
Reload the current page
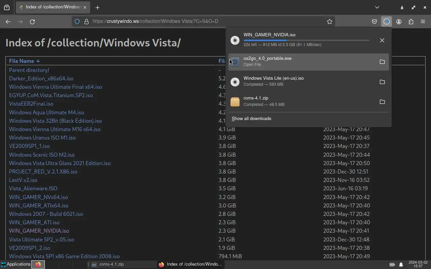(32, 22)
